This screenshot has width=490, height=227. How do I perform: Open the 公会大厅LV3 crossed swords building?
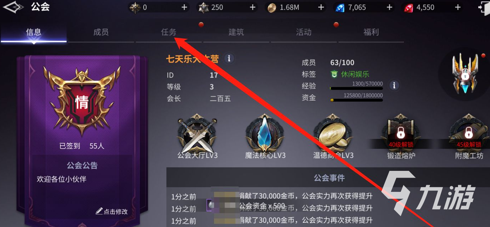coord(197,134)
